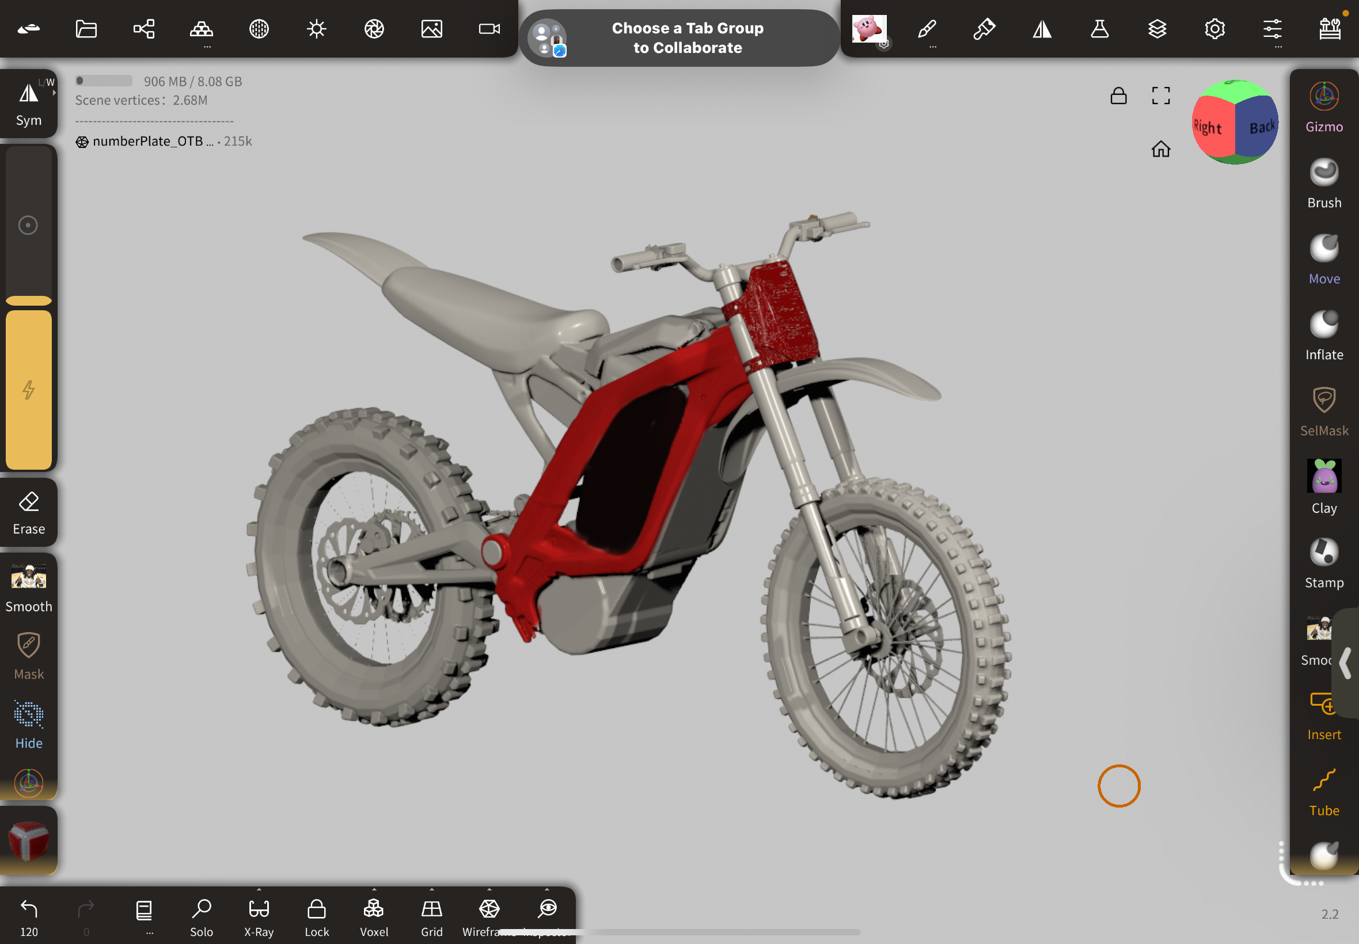Toggle the Grid display
The width and height of the screenshot is (1359, 944).
[x=432, y=918]
